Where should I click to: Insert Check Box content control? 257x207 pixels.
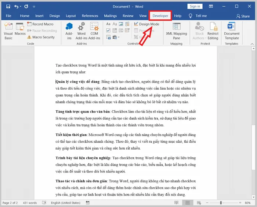(108, 31)
